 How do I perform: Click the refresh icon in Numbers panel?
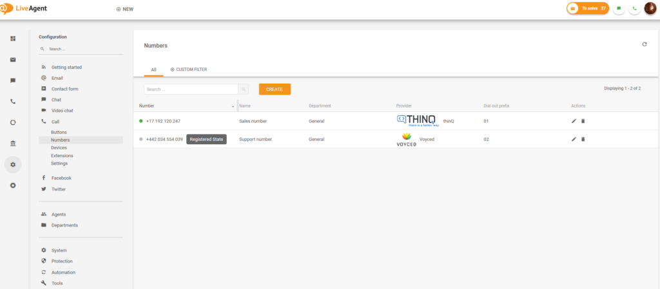[644, 44]
